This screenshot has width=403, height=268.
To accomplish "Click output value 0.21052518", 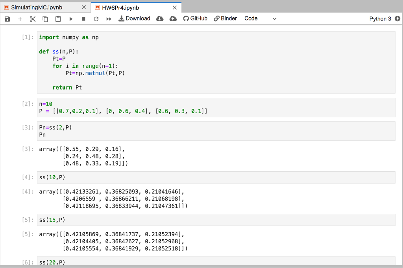I will 161,249.
